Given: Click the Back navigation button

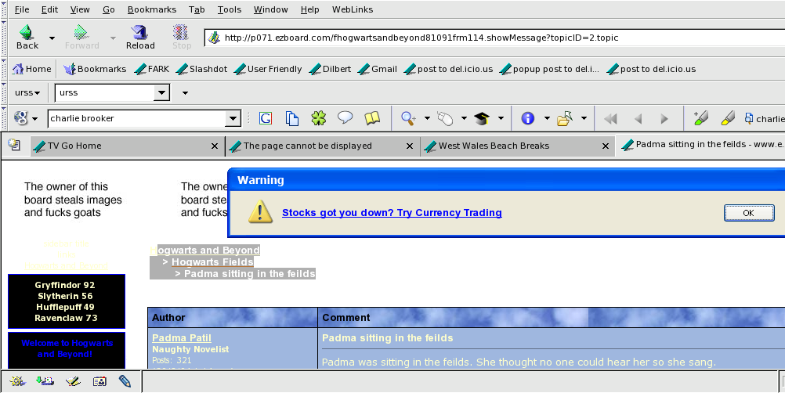Looking at the screenshot, I should click(27, 37).
